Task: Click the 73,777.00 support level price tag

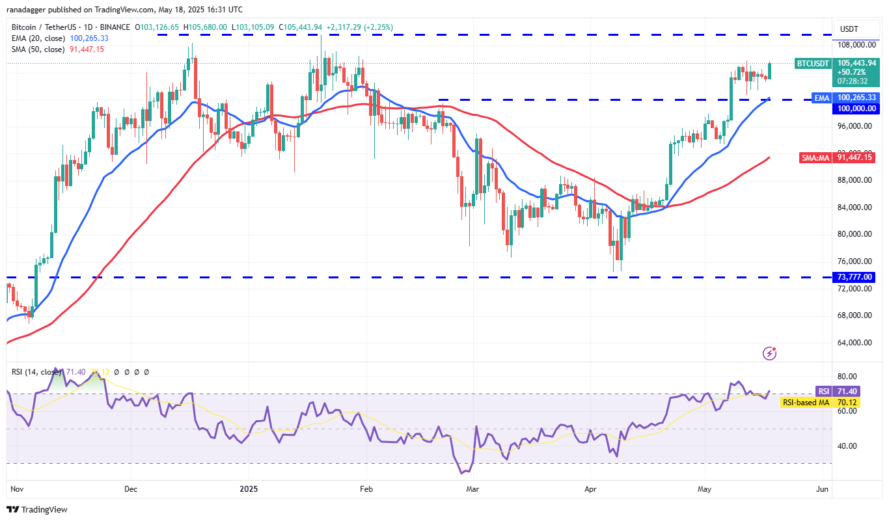Action: 855,277
